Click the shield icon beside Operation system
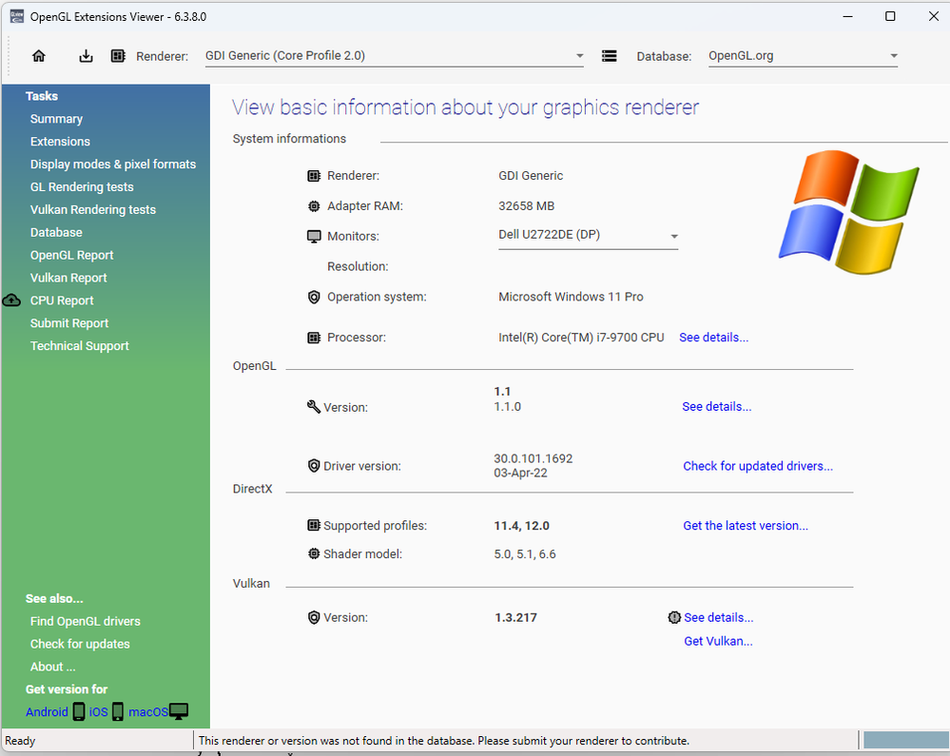 (314, 298)
